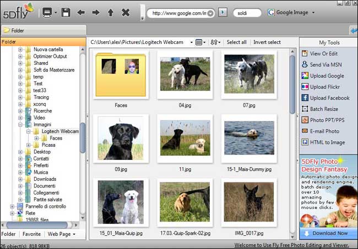Image resolution: width=358 pixels, height=249 pixels.
Task: Click Select all button
Action: pyautogui.click(x=237, y=42)
